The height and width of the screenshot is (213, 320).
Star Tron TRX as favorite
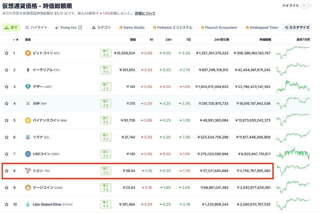pyautogui.click(x=6, y=171)
